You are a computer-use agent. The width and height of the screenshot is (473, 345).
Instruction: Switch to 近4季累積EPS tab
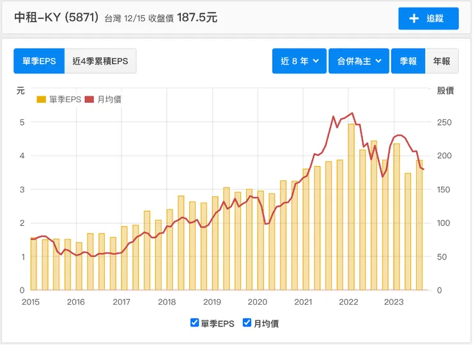(x=100, y=61)
